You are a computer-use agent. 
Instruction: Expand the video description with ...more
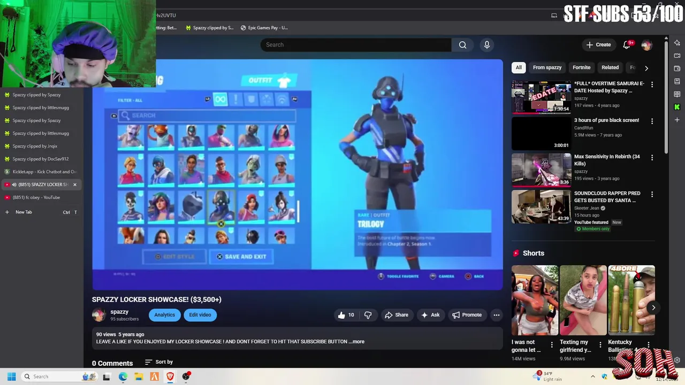click(x=356, y=342)
